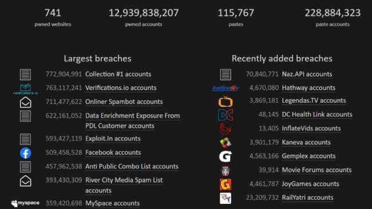Click the RailYatri logo icon
Screen dimensions: 372x209
click(225, 198)
